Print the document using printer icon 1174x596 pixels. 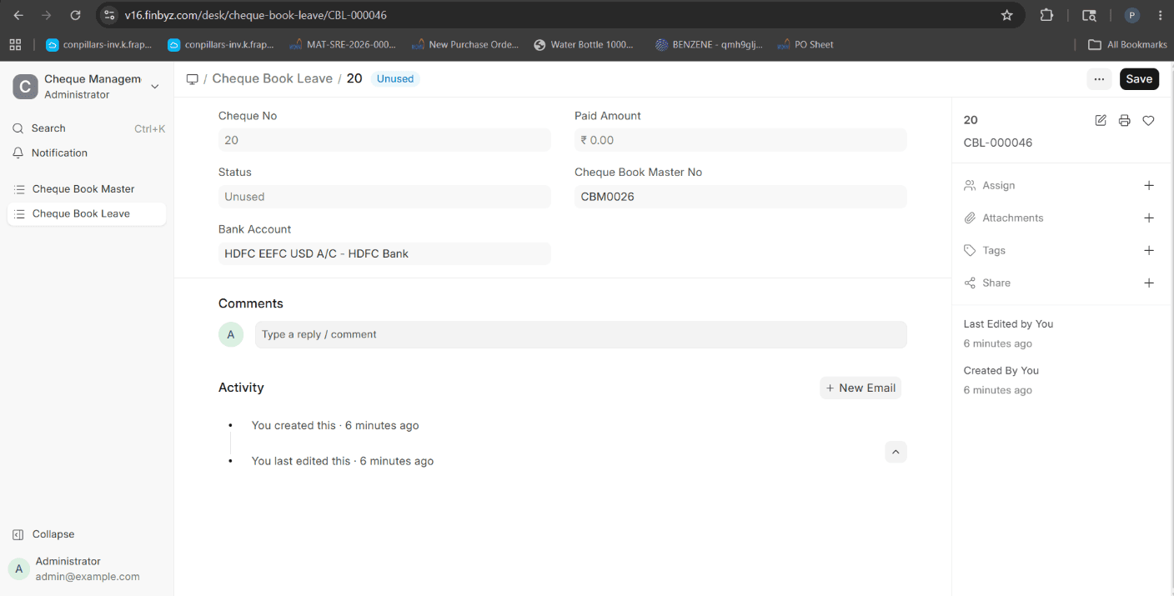1124,120
